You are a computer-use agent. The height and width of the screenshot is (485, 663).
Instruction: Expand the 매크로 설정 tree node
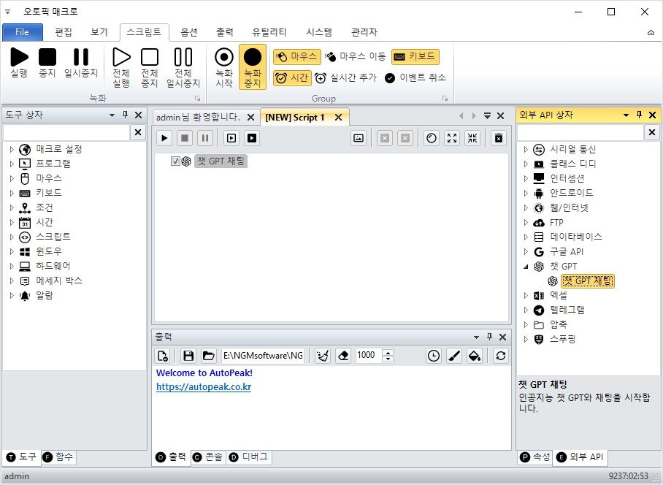pyautogui.click(x=12, y=149)
